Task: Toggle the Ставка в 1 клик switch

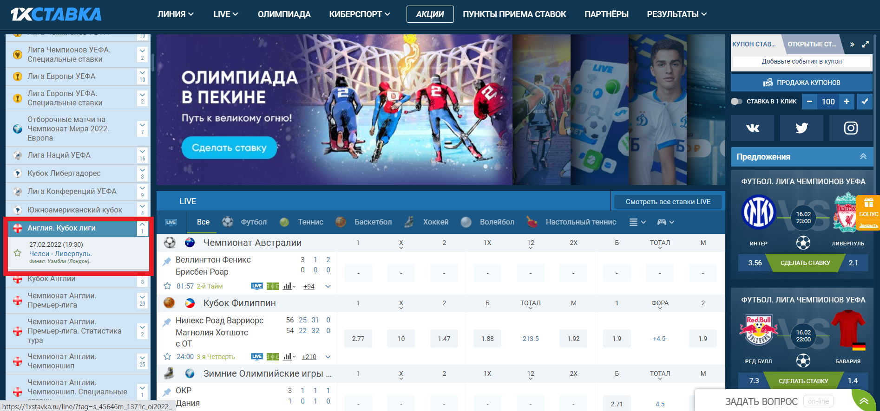Action: (736, 101)
